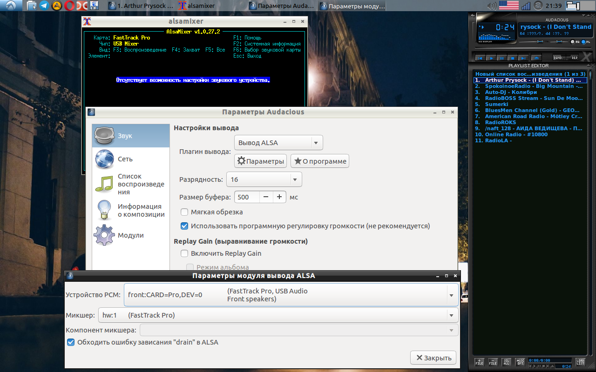
Task: Increase buffer size with plus button
Action: pos(279,197)
